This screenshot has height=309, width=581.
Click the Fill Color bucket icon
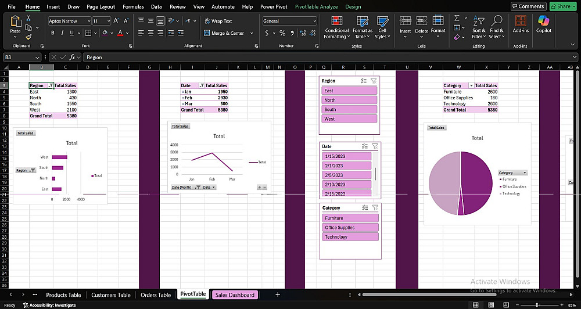pos(106,33)
